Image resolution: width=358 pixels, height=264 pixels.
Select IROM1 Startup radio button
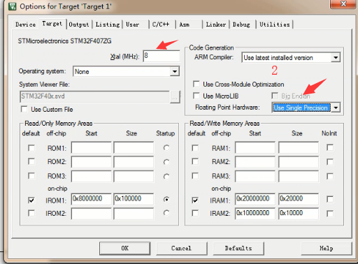pyautogui.click(x=166, y=199)
